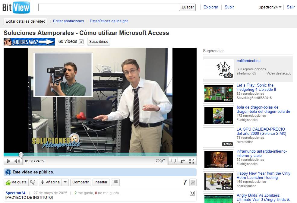Open the Añadir a dropdown arrow
The height and width of the screenshot is (203, 297).
[x=65, y=182]
